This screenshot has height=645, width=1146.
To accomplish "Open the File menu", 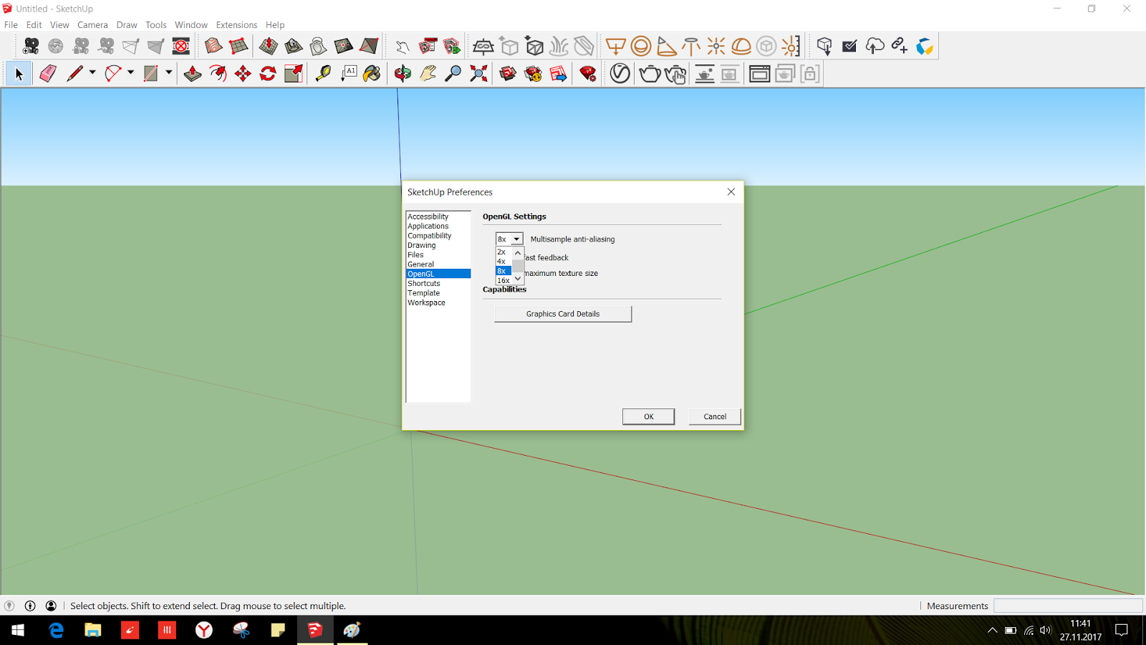I will [x=11, y=24].
